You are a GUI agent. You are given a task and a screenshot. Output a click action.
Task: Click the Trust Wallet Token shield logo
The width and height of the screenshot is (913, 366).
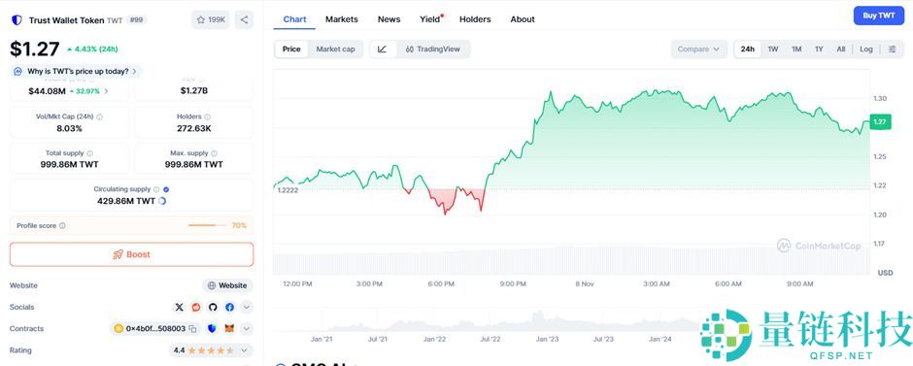click(x=17, y=19)
